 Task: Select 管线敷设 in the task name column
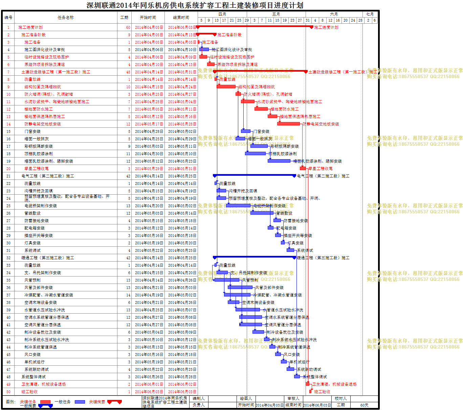(32, 213)
